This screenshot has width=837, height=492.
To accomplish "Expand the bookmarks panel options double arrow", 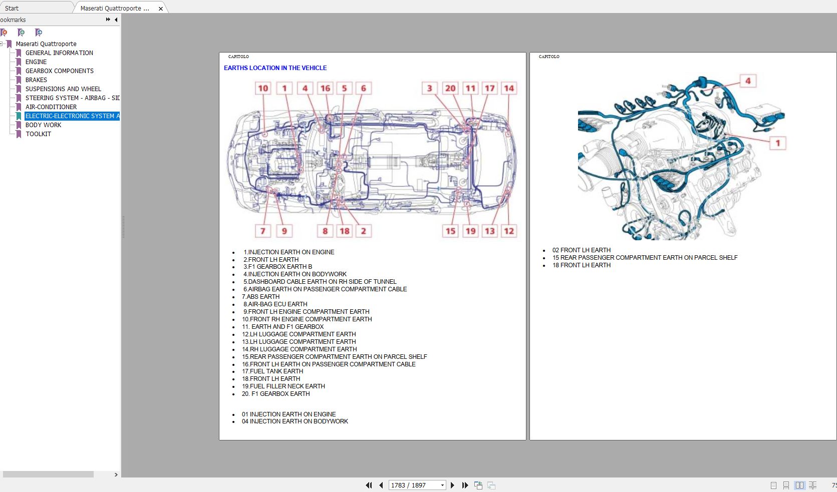I will click(x=108, y=20).
